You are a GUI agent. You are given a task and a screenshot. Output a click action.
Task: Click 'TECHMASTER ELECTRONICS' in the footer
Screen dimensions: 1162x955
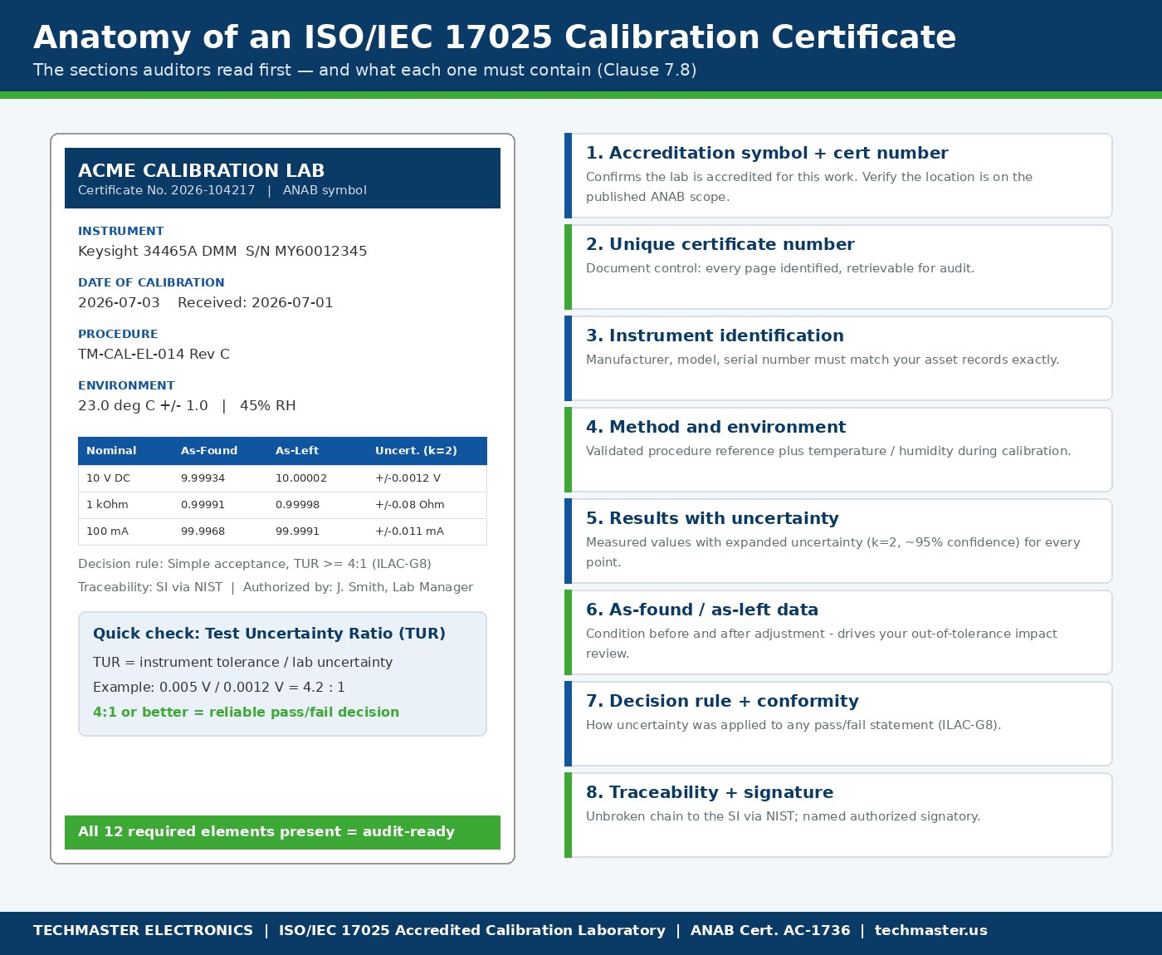[x=143, y=930]
